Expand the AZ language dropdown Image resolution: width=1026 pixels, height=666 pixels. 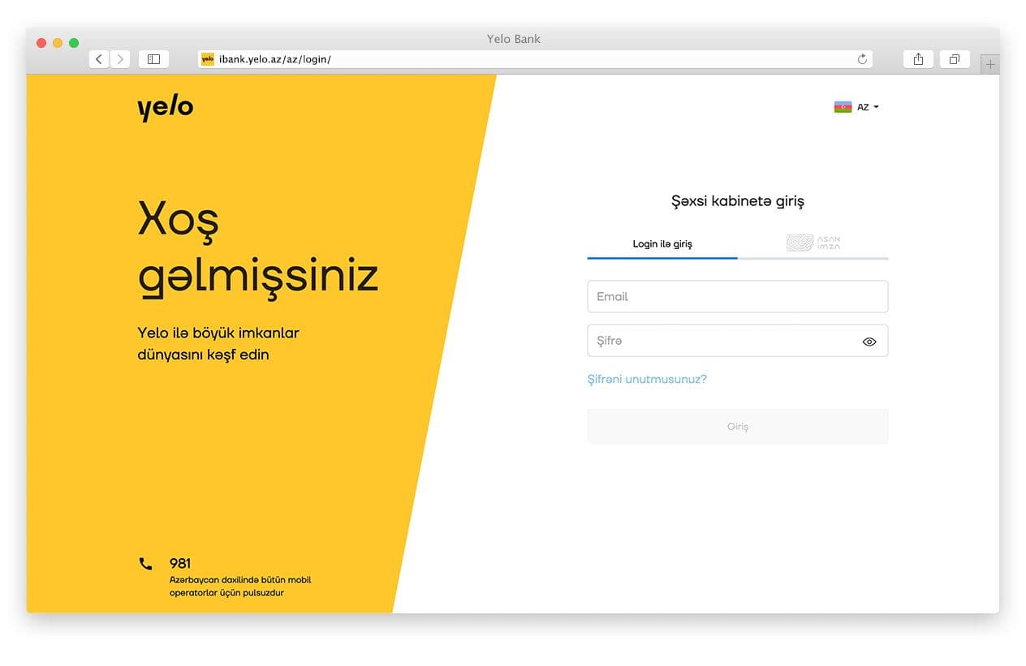click(x=868, y=107)
